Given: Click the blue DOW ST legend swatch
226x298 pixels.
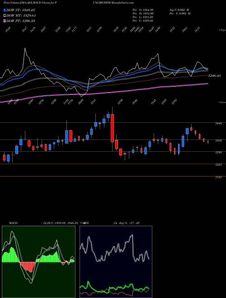Looking at the screenshot, I should point(5,10).
